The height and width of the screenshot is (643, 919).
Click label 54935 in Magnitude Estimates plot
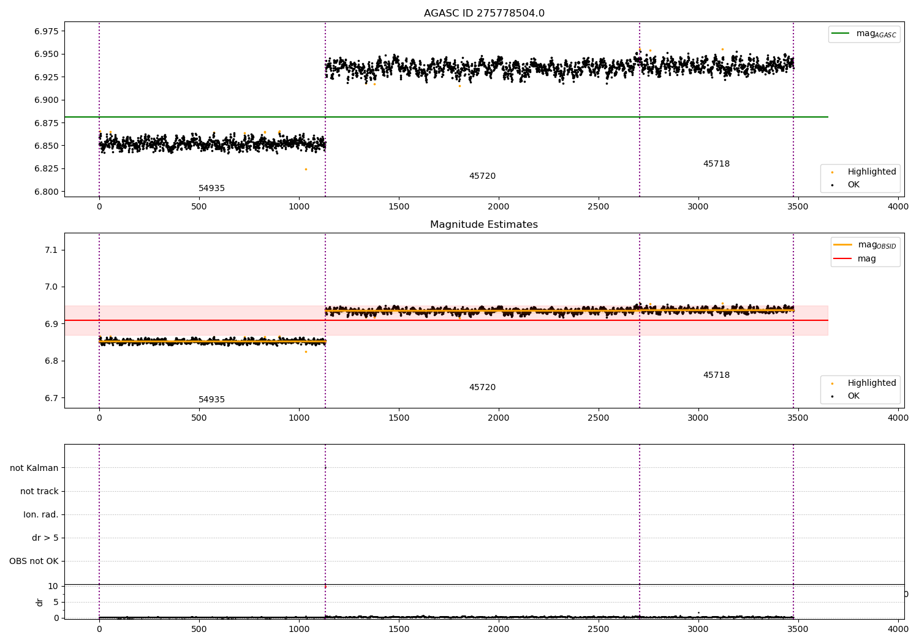click(211, 400)
